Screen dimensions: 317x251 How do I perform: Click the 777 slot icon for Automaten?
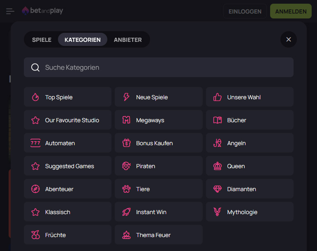[35, 143]
